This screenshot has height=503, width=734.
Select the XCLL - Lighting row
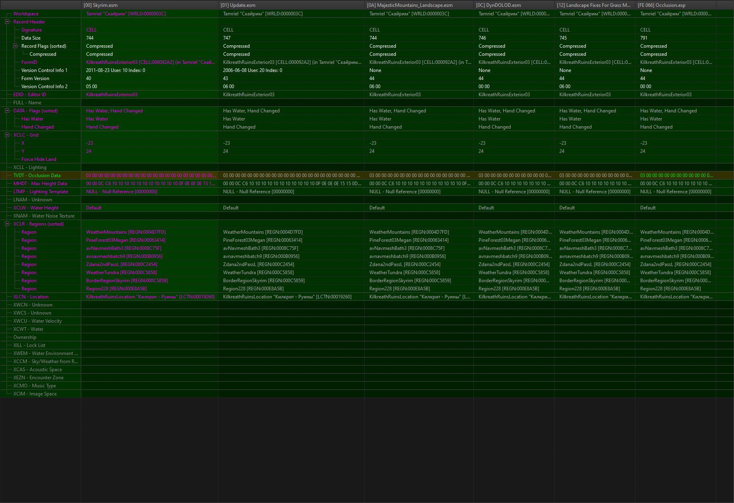[30, 167]
